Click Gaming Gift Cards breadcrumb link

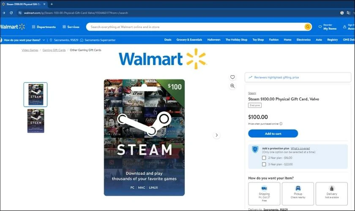pos(54,50)
